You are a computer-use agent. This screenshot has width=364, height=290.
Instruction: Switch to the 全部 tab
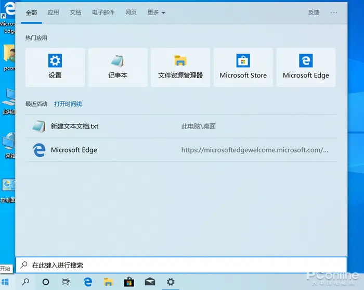[x=31, y=12]
